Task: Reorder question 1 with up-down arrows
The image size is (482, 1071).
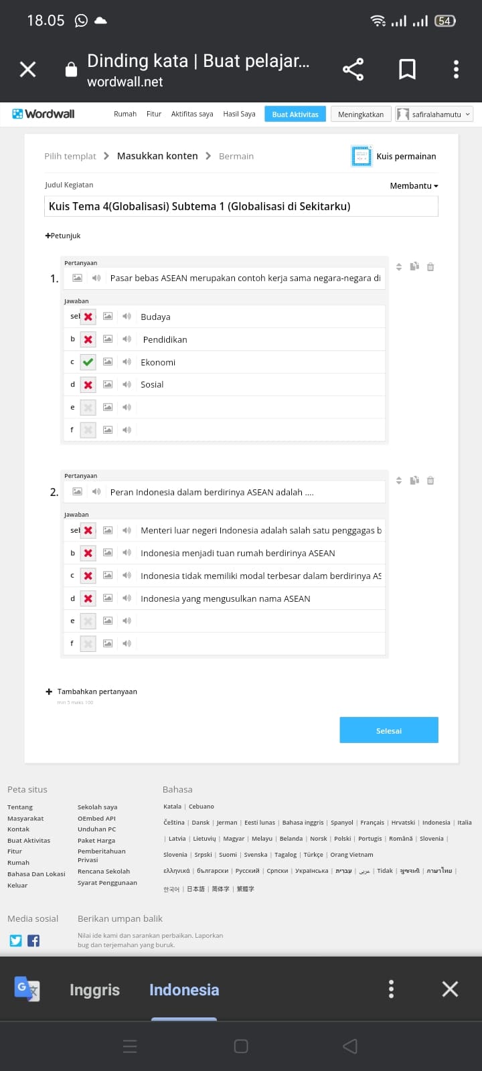Action: tap(399, 266)
